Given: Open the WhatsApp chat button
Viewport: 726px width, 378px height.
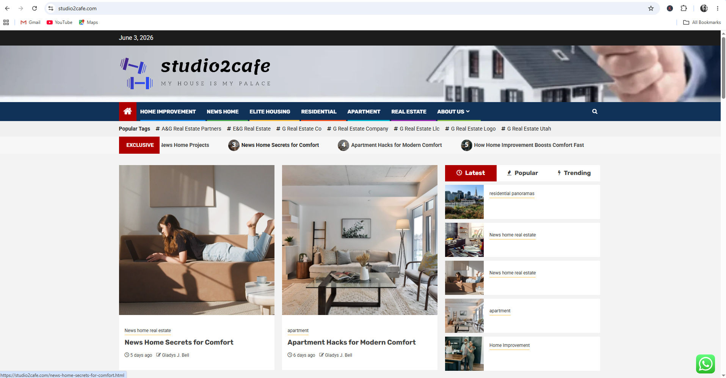Looking at the screenshot, I should [x=705, y=364].
